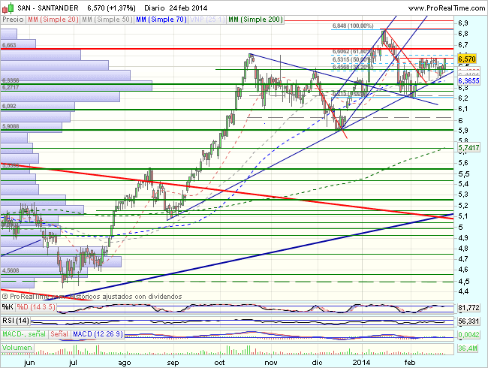Click the 2014 year marker on time axis

click(361, 363)
